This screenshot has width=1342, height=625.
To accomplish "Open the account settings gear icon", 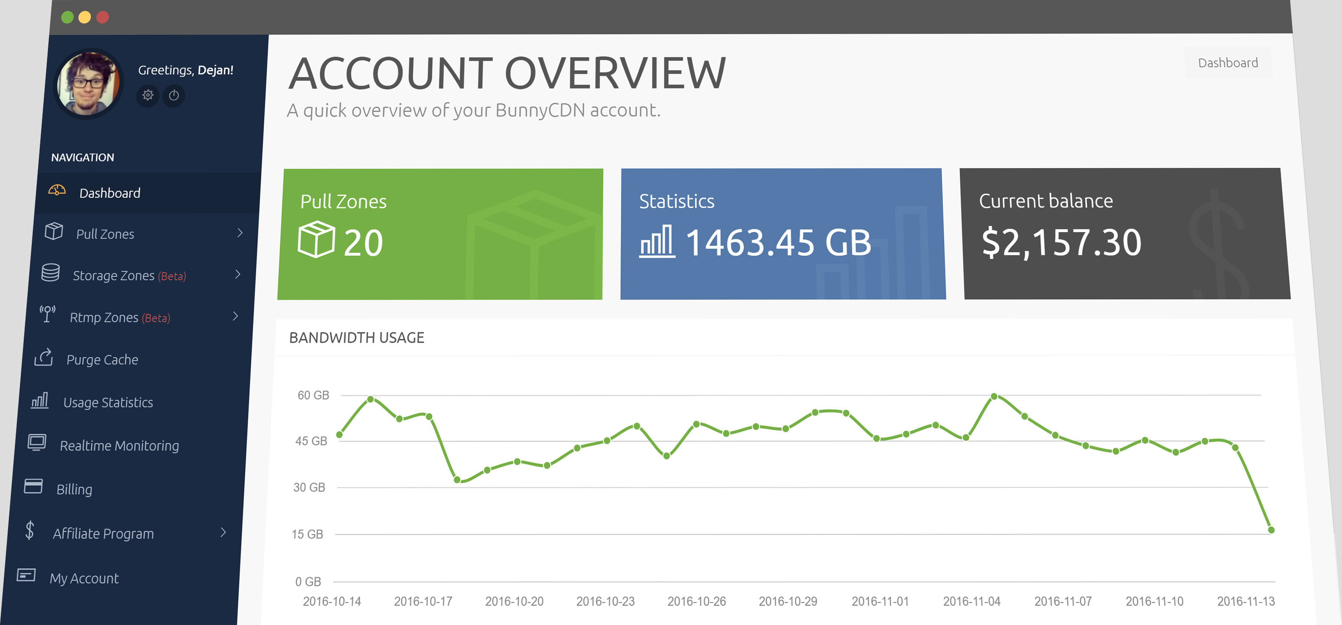I will 148,95.
